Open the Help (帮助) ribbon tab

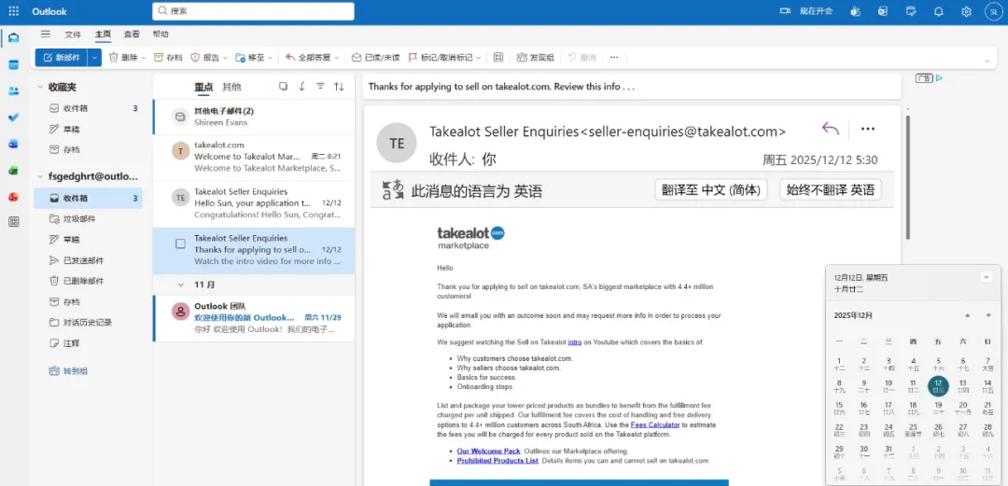161,35
